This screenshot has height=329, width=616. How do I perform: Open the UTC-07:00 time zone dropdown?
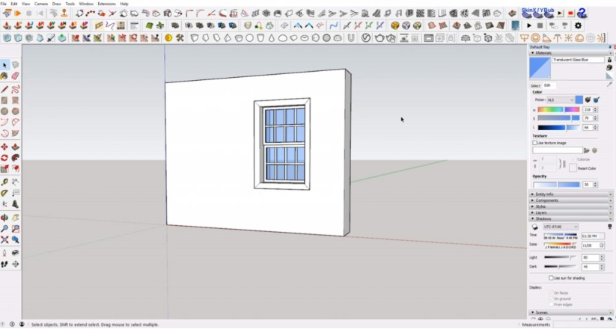click(x=561, y=227)
